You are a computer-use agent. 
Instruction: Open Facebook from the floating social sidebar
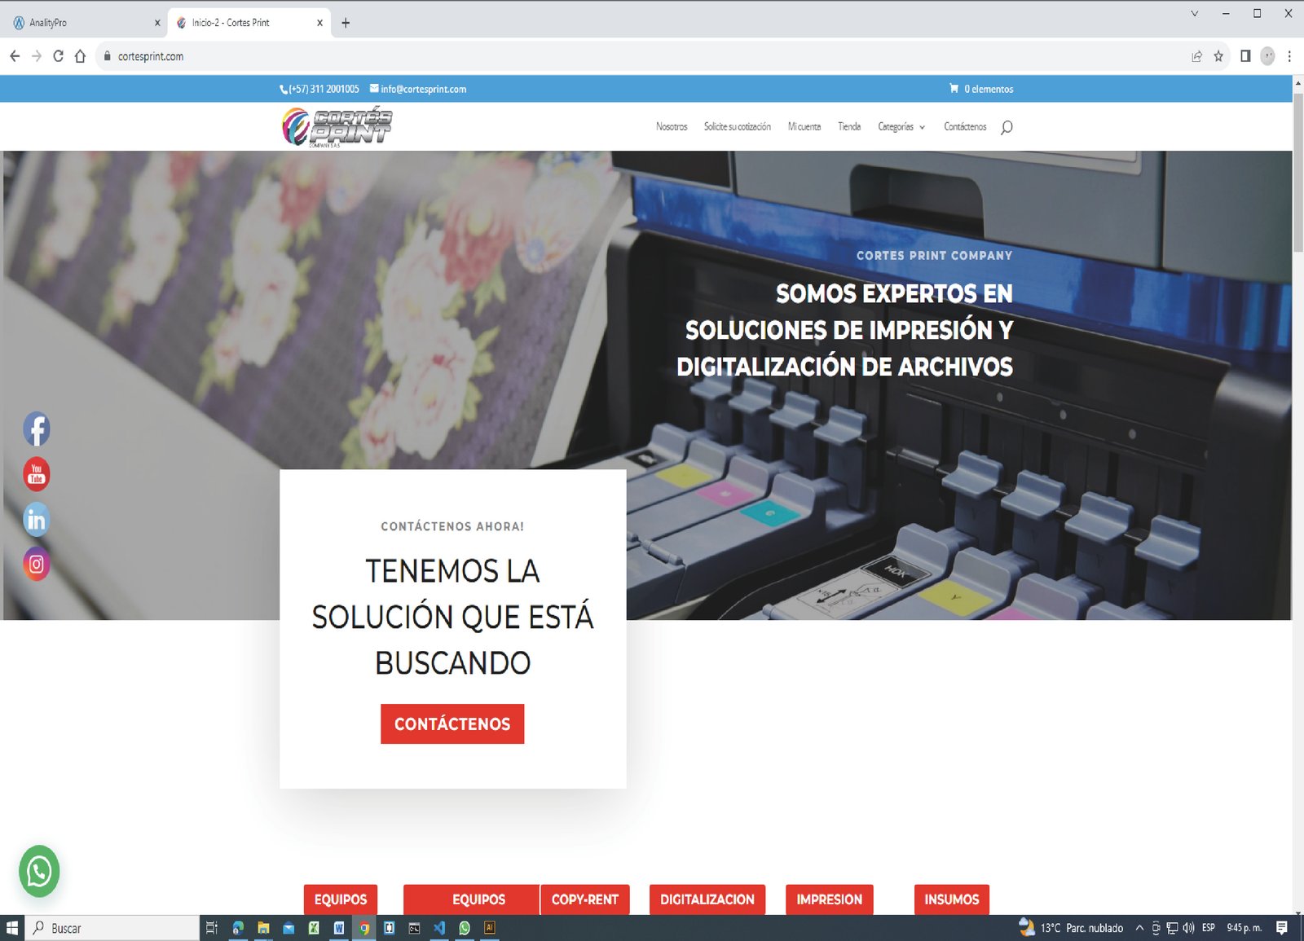click(x=37, y=429)
